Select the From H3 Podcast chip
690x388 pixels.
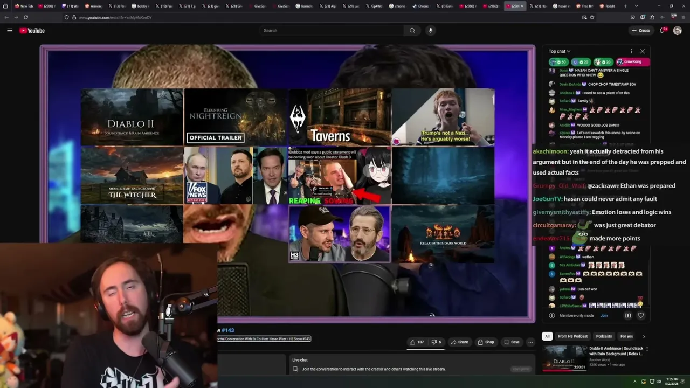coord(572,336)
